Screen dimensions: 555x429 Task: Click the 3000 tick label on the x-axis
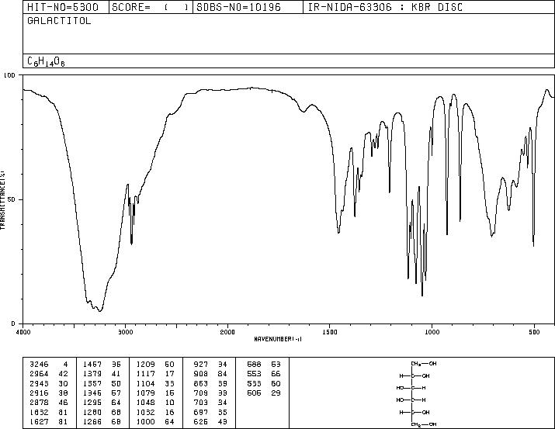click(125, 332)
